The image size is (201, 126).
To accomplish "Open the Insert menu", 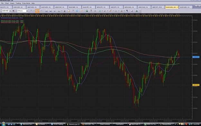I will pyautogui.click(x=12, y=3).
